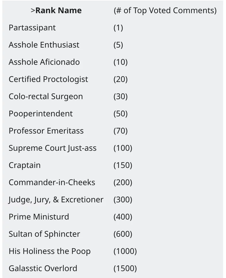Click the "# of Top Voted Comments" header
Screen dimensions: 226x278
point(165,11)
